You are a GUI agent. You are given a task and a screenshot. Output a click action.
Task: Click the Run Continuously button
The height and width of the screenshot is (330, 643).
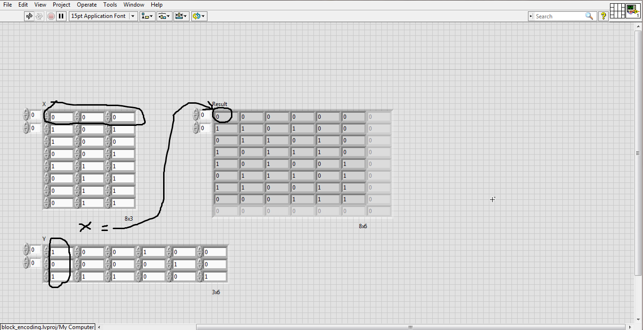pos(39,16)
